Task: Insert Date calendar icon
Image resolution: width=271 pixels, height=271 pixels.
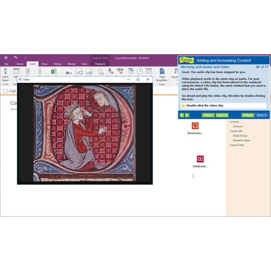Action: click(131, 71)
